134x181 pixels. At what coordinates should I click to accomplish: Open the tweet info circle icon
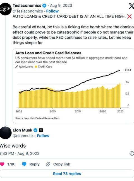click(x=132, y=153)
